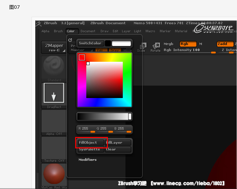
Task: Adjust the G 255 slider
Action: pos(105,130)
